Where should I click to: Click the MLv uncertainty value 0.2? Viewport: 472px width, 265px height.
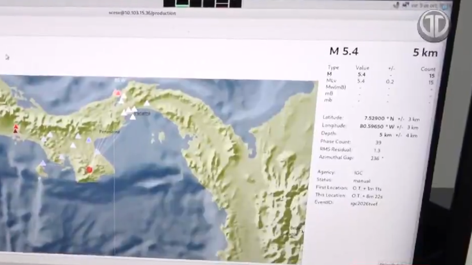[390, 82]
